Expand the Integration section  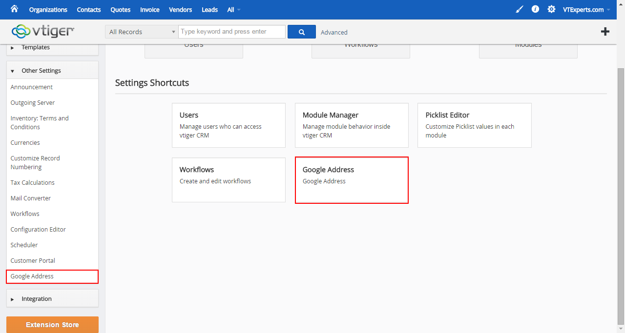click(x=52, y=299)
